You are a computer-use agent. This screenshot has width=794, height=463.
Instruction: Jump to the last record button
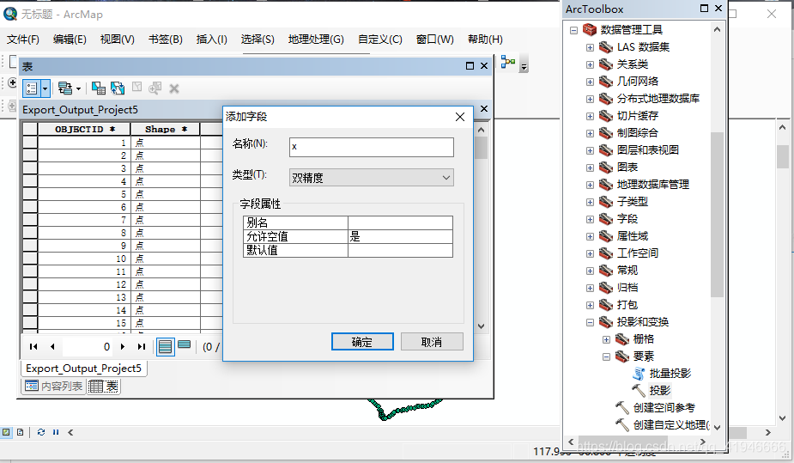click(142, 346)
